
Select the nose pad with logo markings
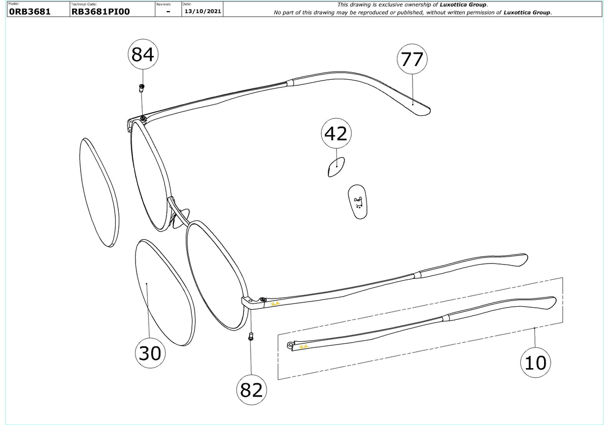tap(358, 201)
